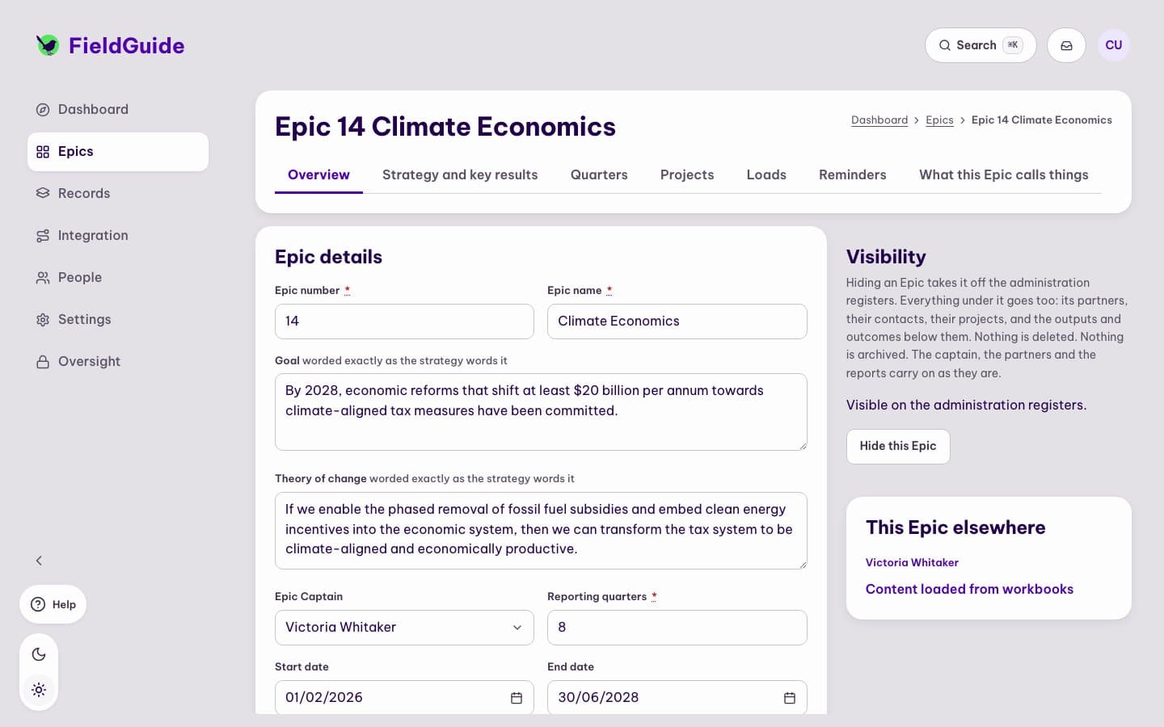Open the Dashboard sidebar icon
Screen dimensions: 1164x727
43,110
